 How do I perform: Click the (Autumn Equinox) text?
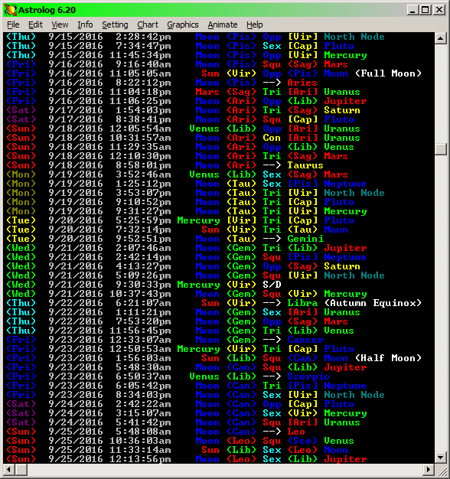[373, 303]
